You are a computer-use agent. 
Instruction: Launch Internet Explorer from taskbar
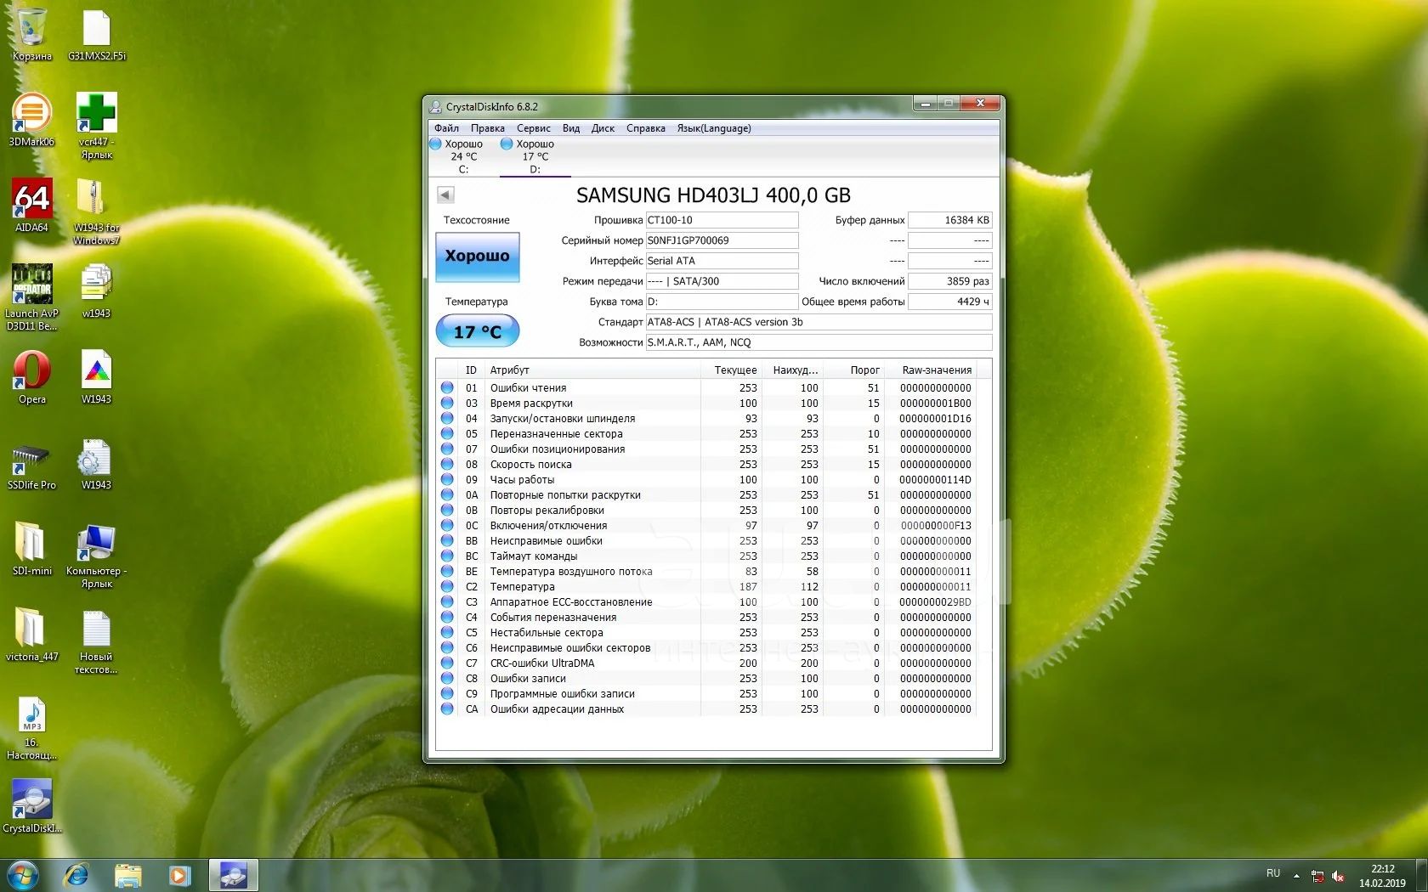point(76,874)
